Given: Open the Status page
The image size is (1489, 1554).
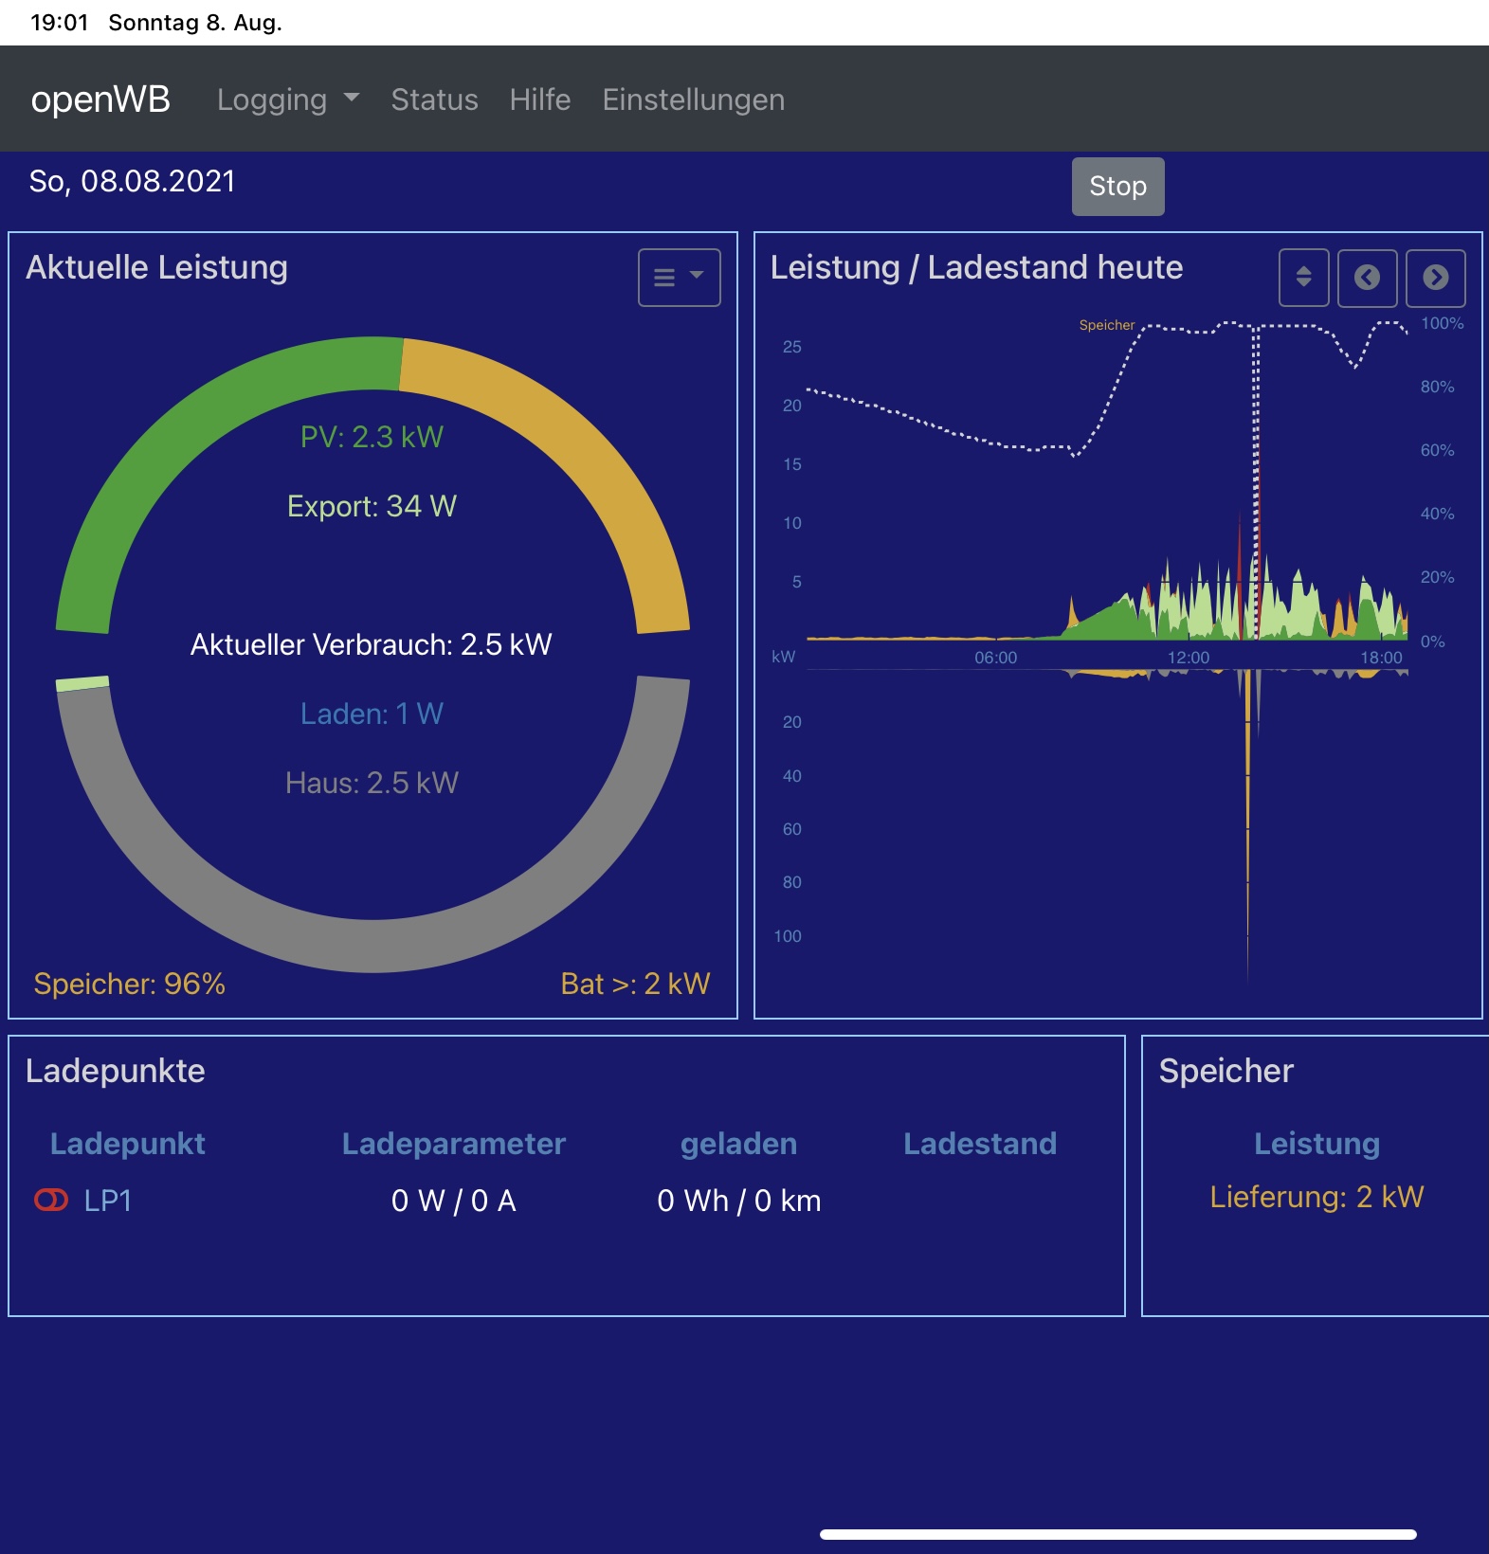Looking at the screenshot, I should 434,99.
